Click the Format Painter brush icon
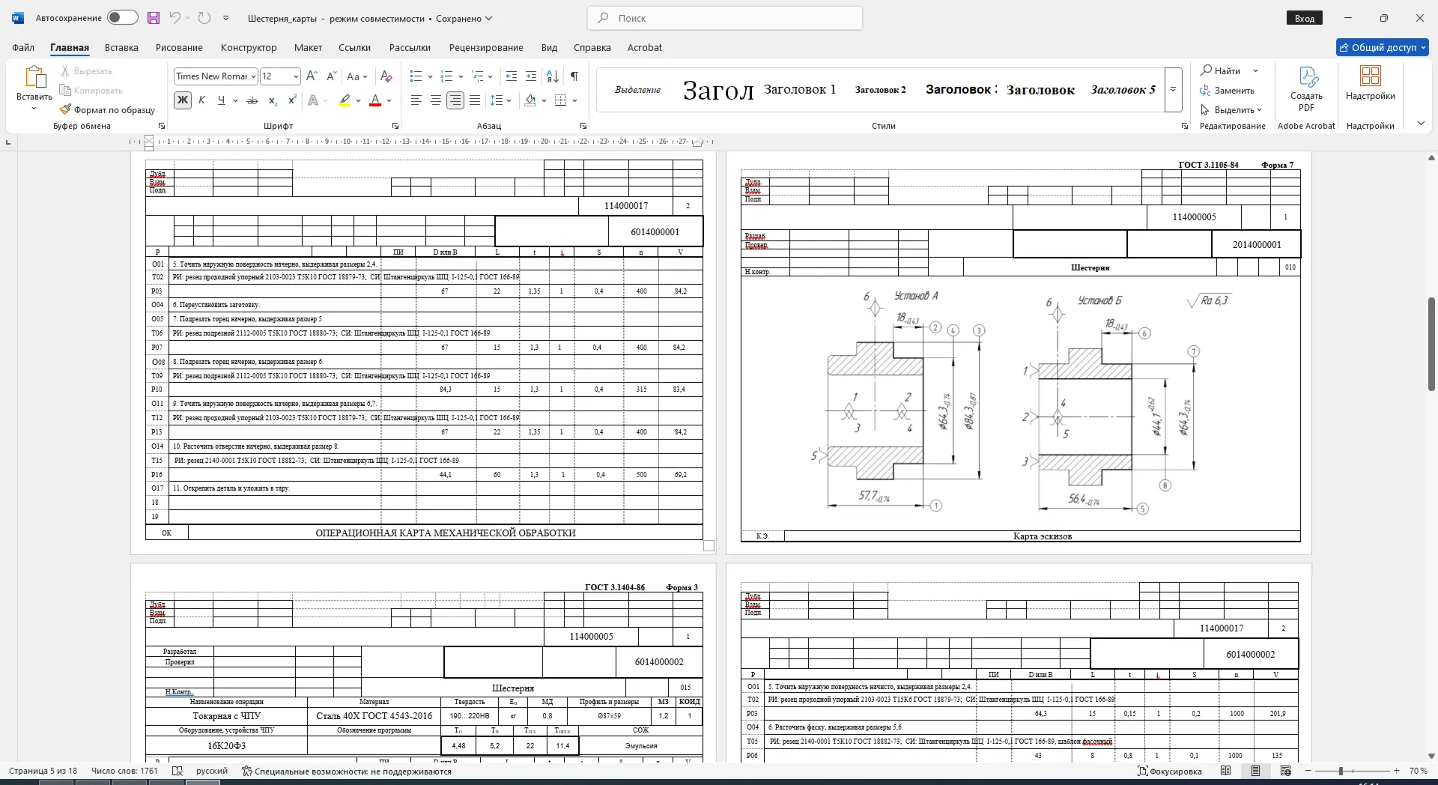The width and height of the screenshot is (1438, 785). [66, 109]
